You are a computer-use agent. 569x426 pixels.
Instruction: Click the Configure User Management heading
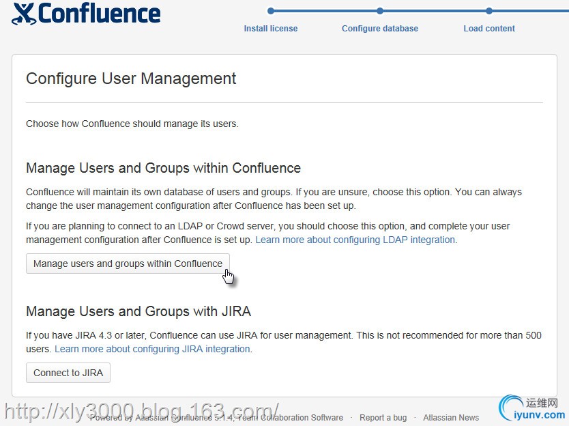click(x=131, y=79)
